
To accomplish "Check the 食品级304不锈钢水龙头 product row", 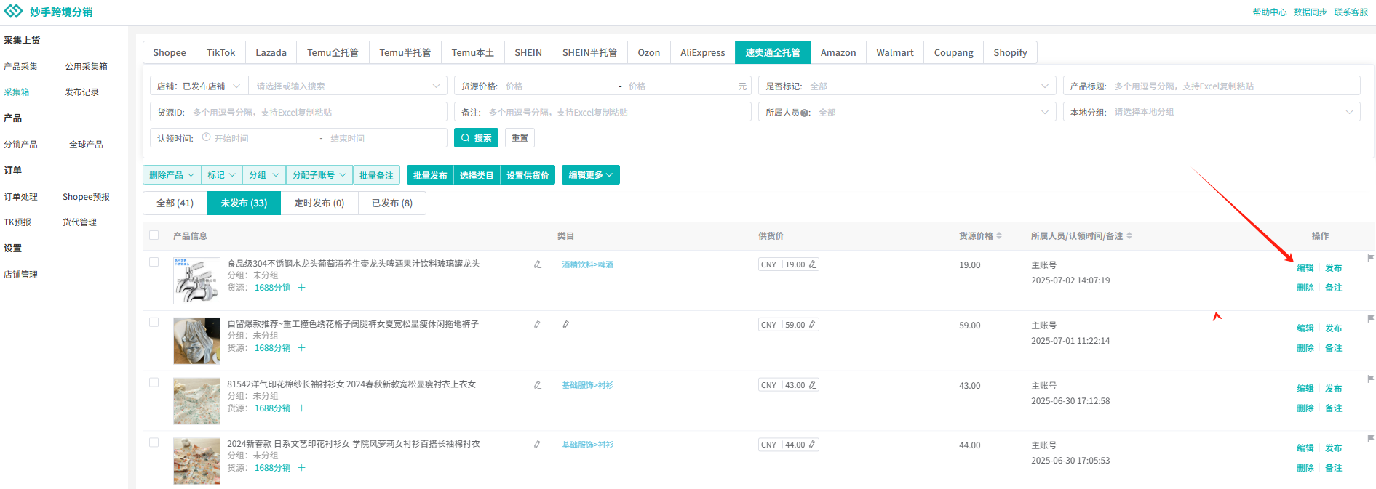I will (x=154, y=262).
